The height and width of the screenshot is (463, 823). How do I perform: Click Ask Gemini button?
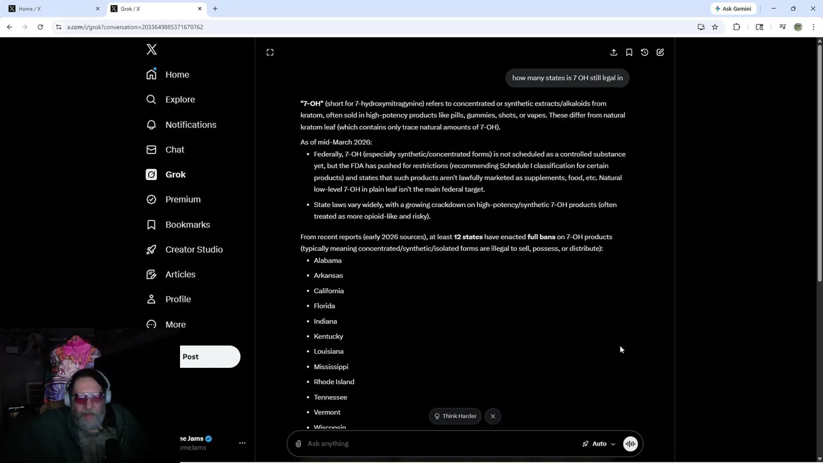point(733,9)
